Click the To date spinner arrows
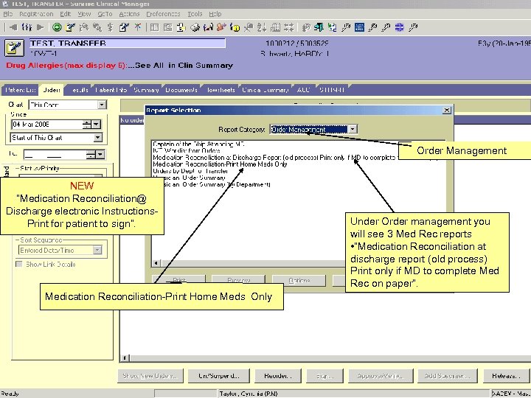The height and width of the screenshot is (398, 531). [x=91, y=155]
